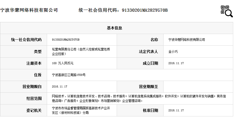Select the 核准日期 label

150,111
